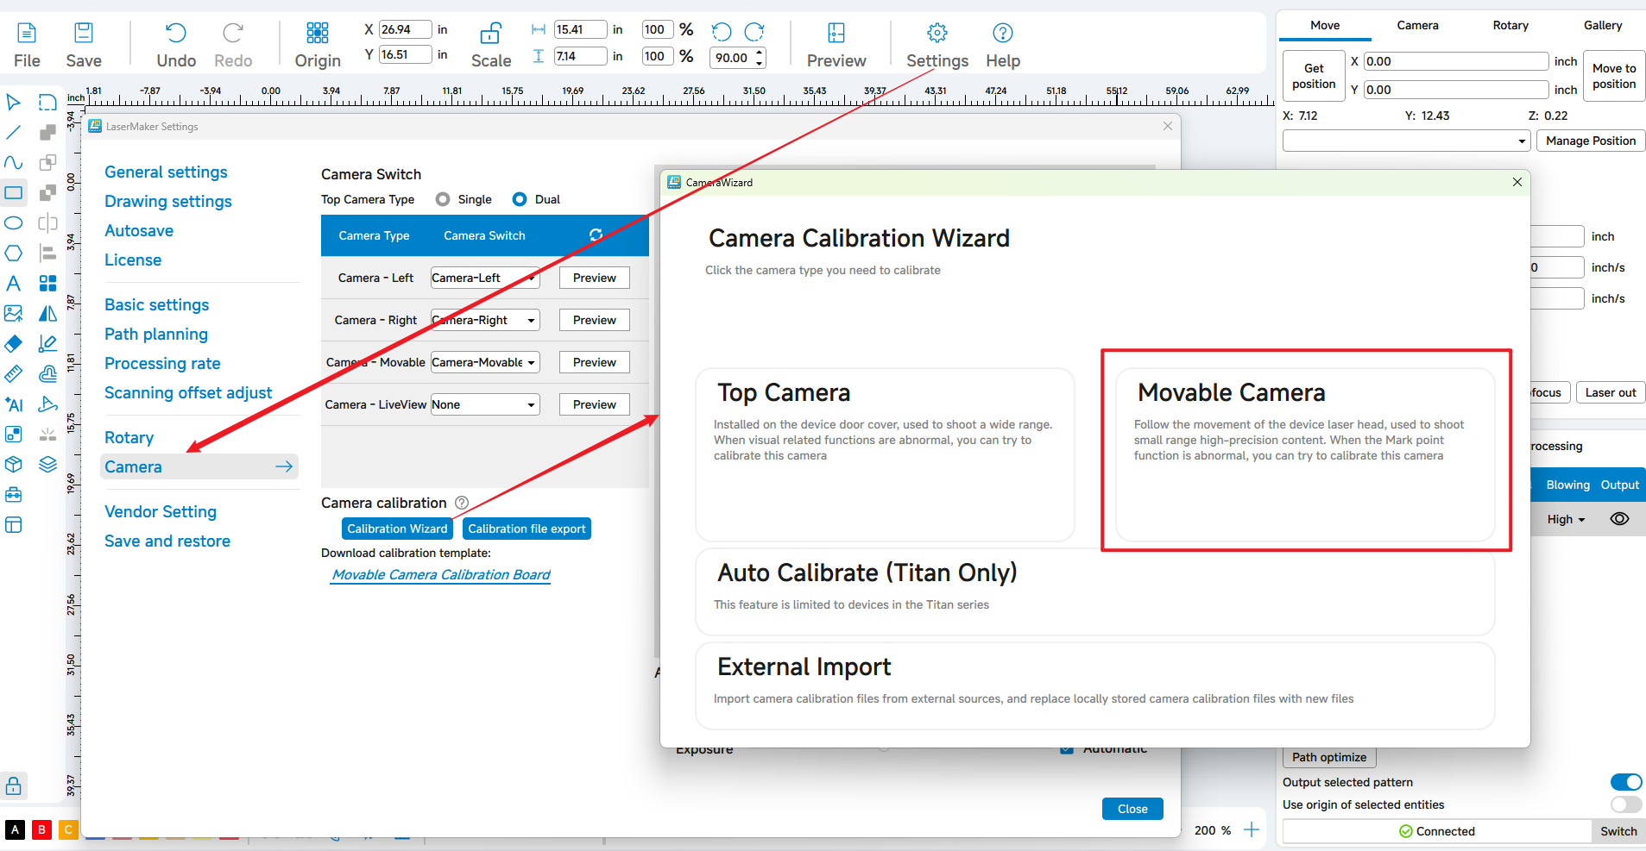Select the Eraser tool
Image resolution: width=1646 pixels, height=851 pixels.
(14, 344)
